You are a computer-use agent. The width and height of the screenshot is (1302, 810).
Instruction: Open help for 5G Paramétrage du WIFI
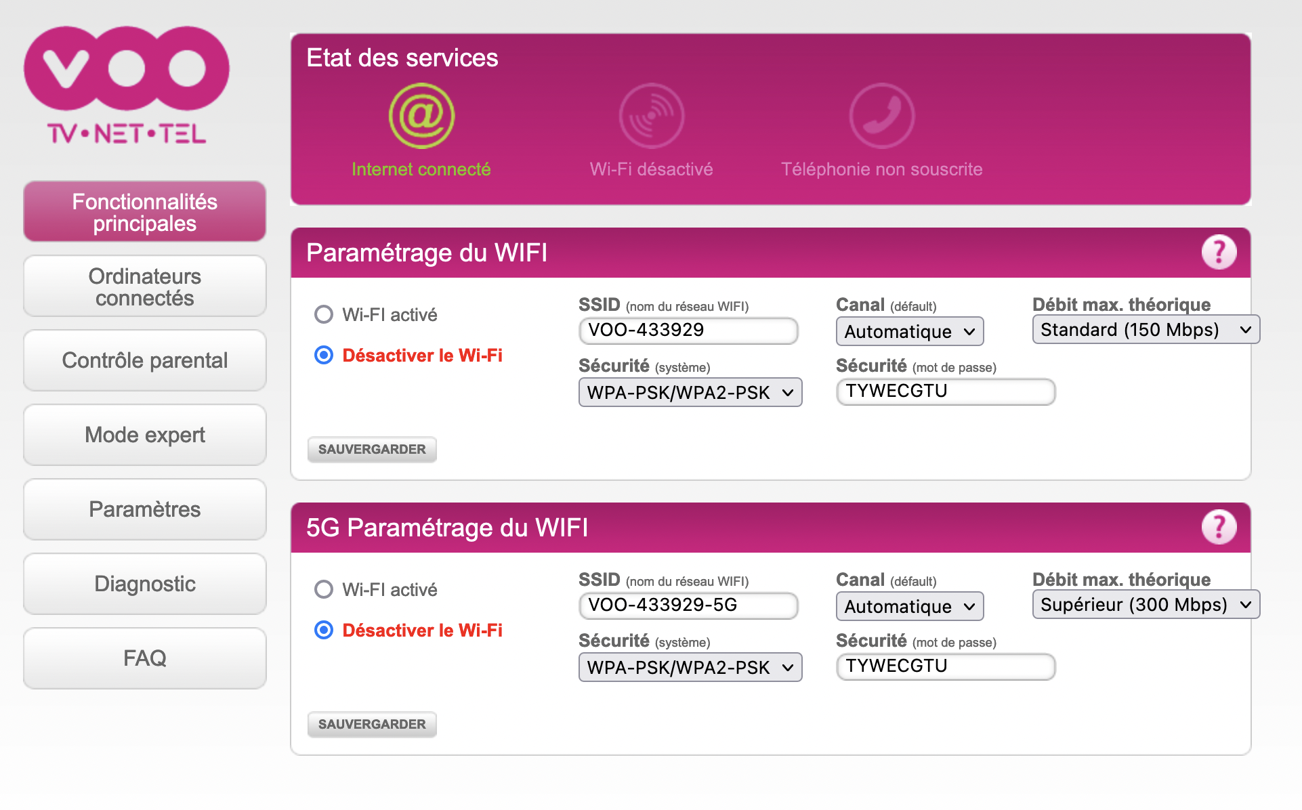[1219, 528]
